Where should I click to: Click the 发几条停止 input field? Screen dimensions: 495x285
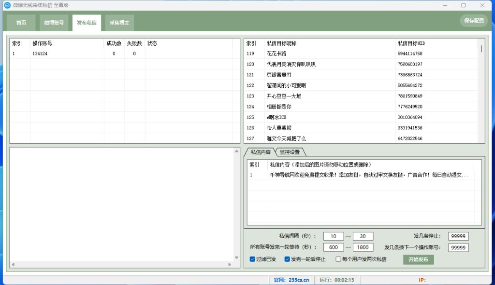(458, 236)
